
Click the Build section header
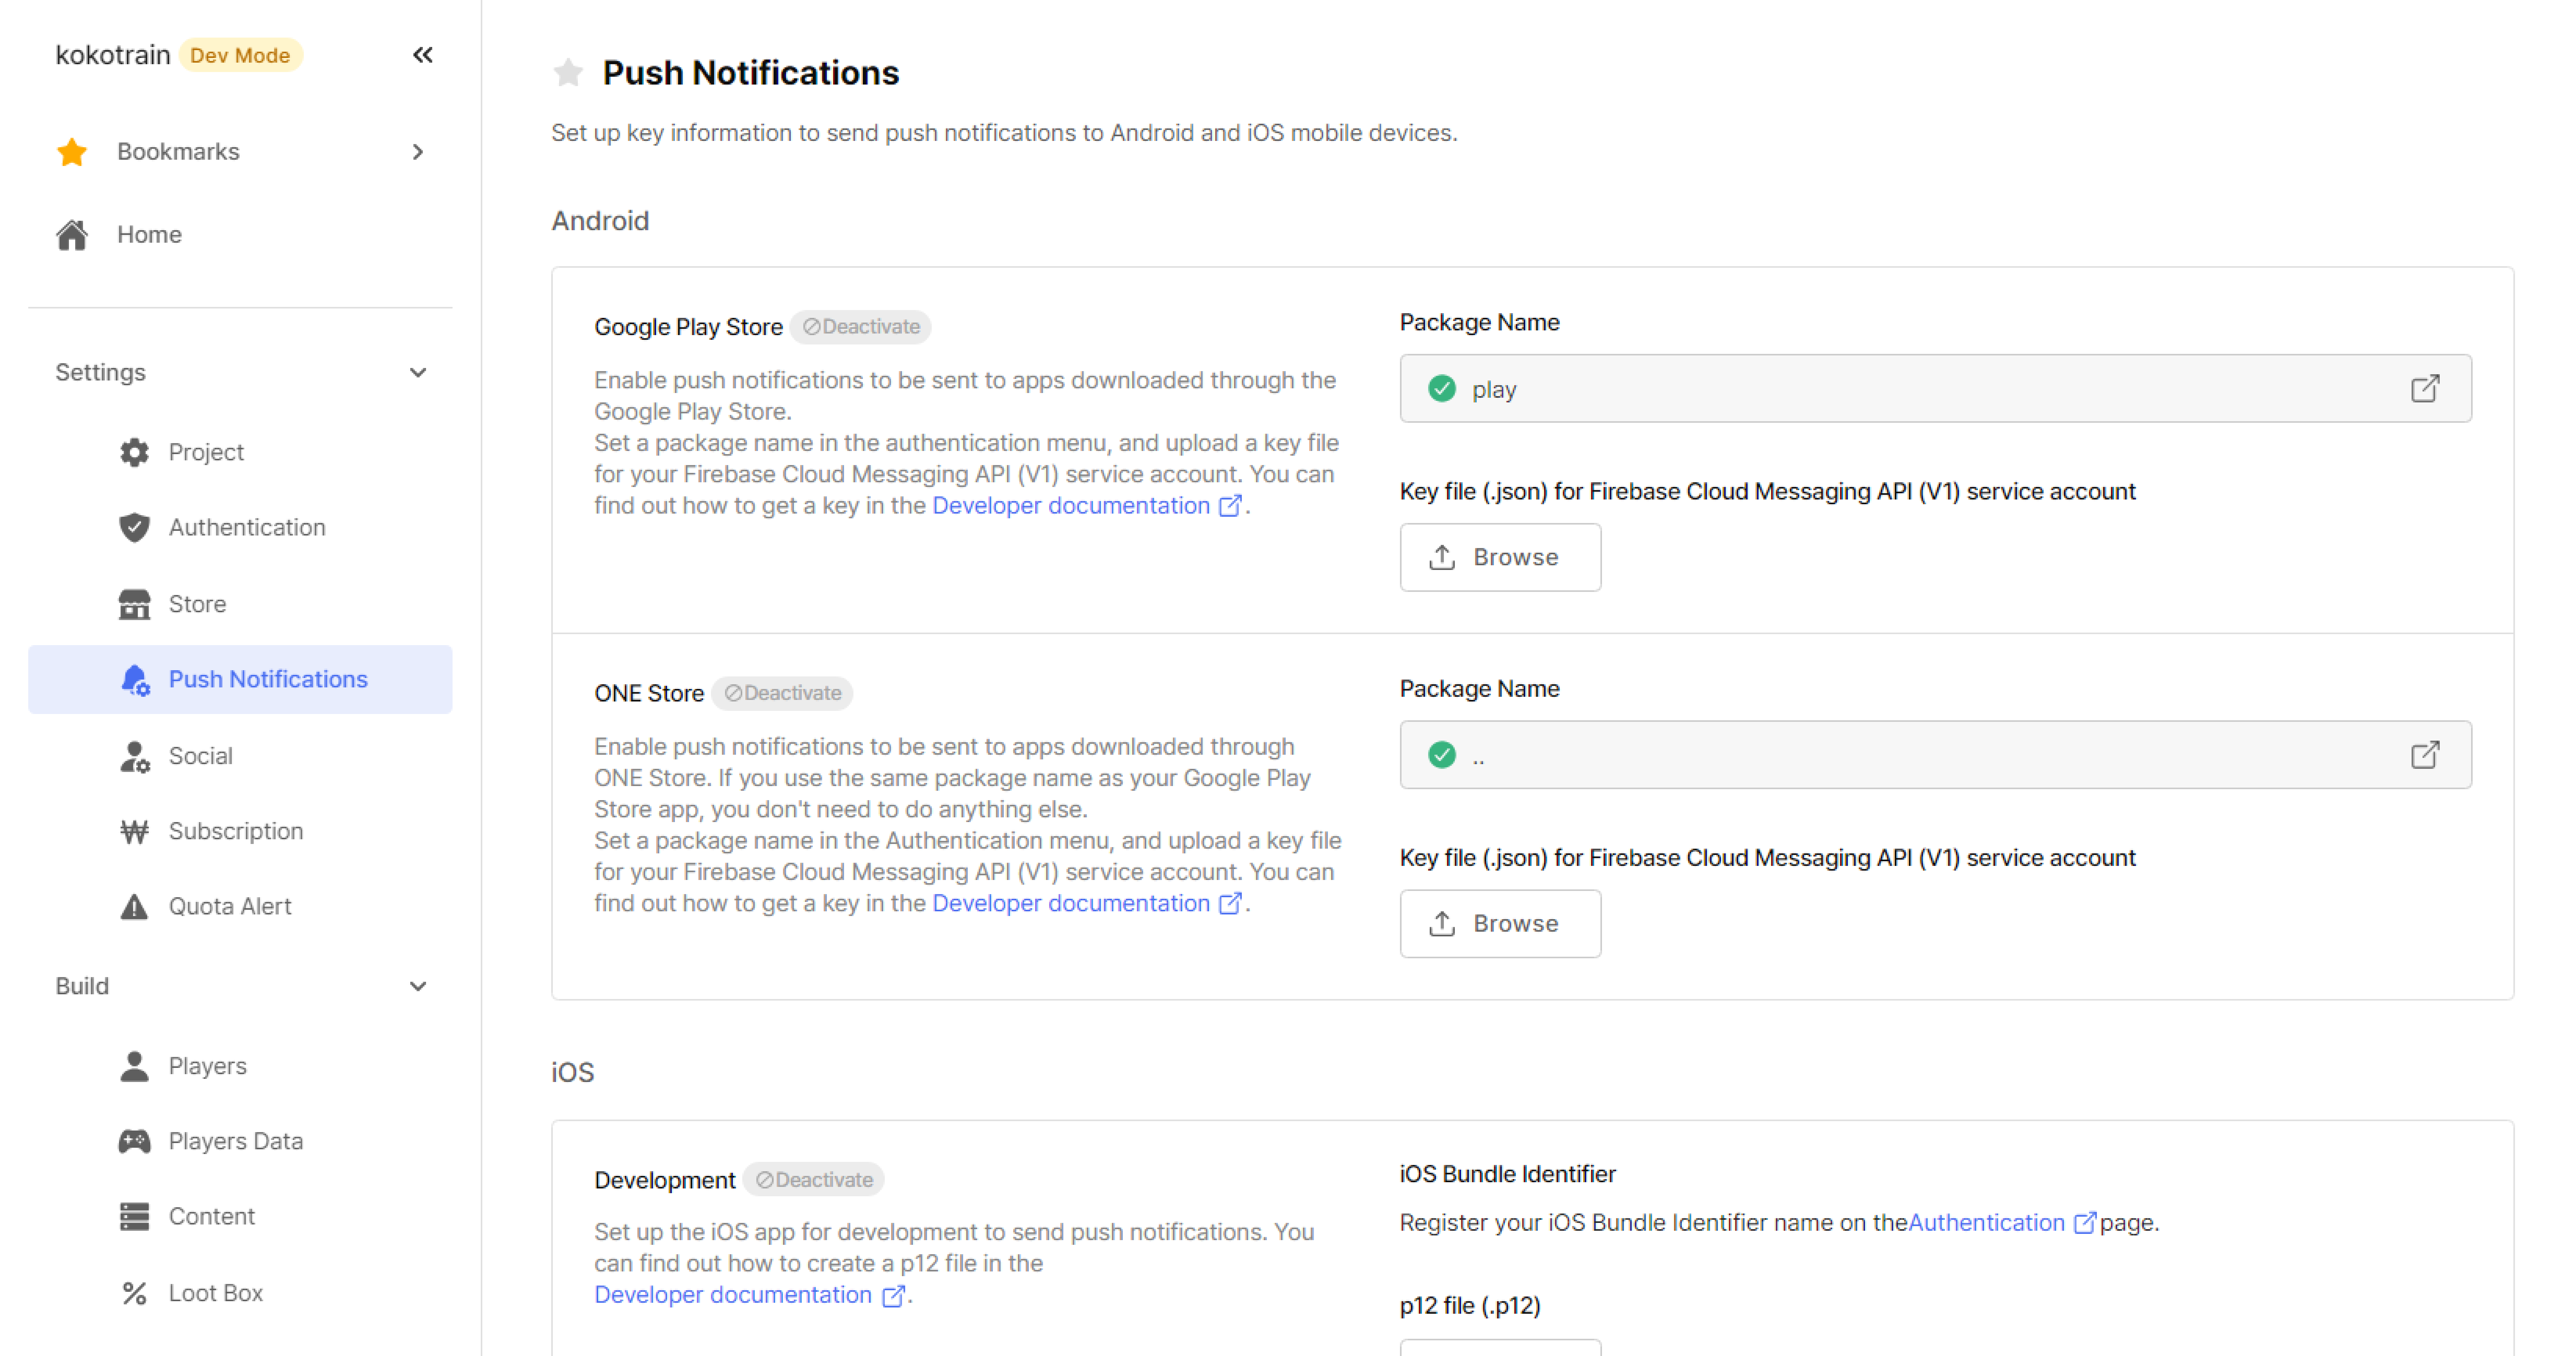pos(240,986)
